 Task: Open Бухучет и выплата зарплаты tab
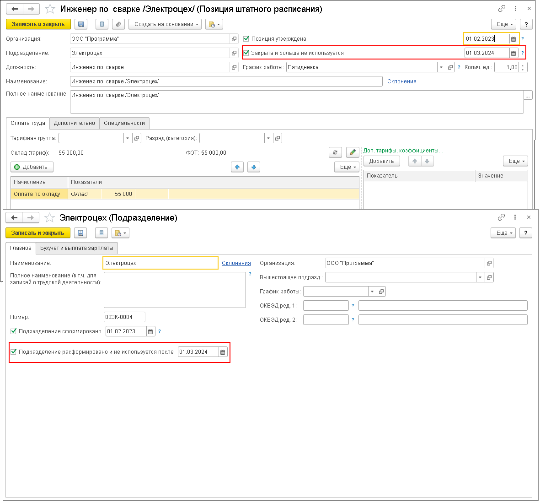click(77, 248)
